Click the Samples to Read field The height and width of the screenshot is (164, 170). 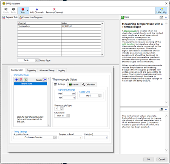tap(71, 137)
